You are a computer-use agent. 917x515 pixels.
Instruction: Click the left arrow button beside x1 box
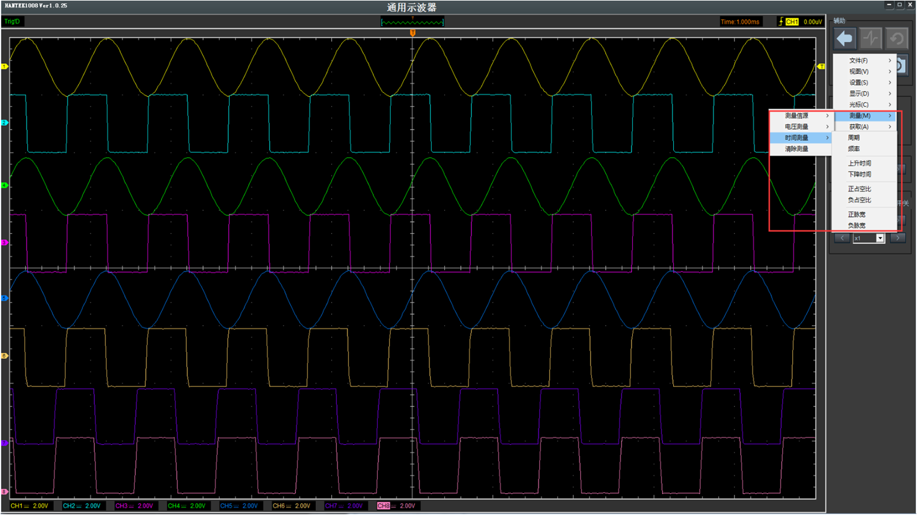pos(842,238)
